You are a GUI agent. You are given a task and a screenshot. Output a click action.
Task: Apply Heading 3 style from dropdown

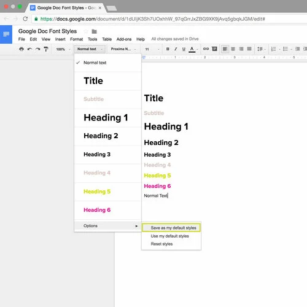(108, 154)
